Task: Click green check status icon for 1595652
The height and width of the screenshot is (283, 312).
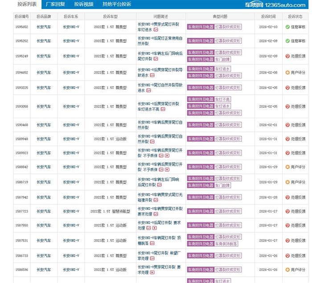Action: (x=287, y=27)
